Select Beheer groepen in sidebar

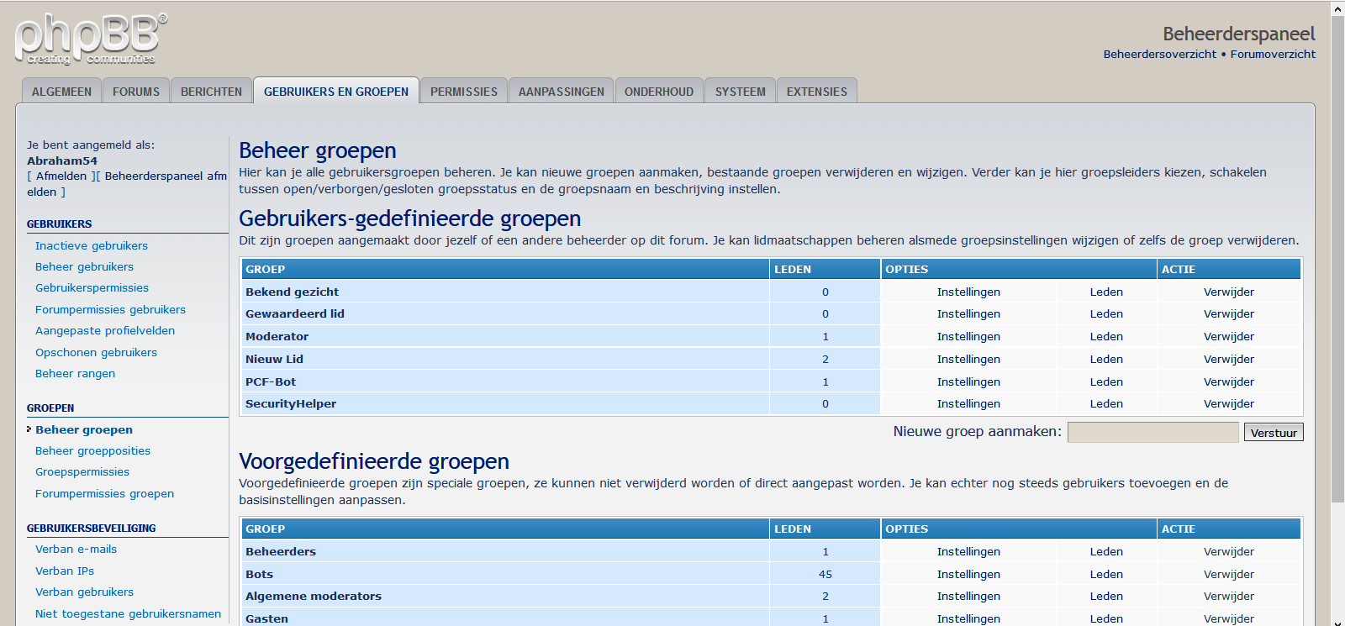tap(84, 429)
